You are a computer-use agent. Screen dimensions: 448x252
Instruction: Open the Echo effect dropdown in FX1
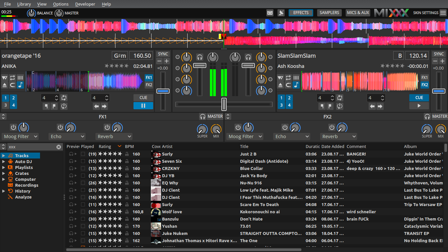click(67, 136)
